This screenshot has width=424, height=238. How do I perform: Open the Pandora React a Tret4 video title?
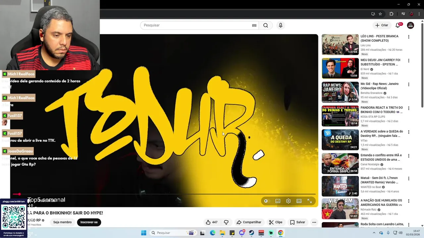pos(382,110)
